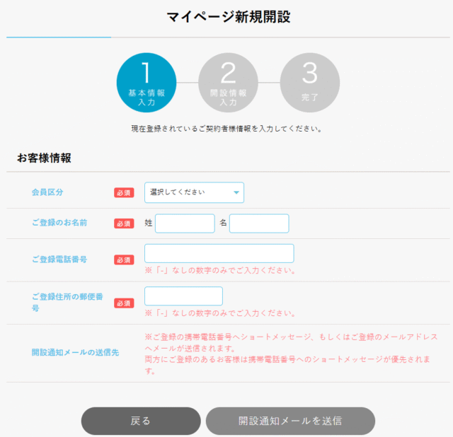The height and width of the screenshot is (437, 453).
Task: Click step 2 開設情報入力 circle
Action: 228,83
